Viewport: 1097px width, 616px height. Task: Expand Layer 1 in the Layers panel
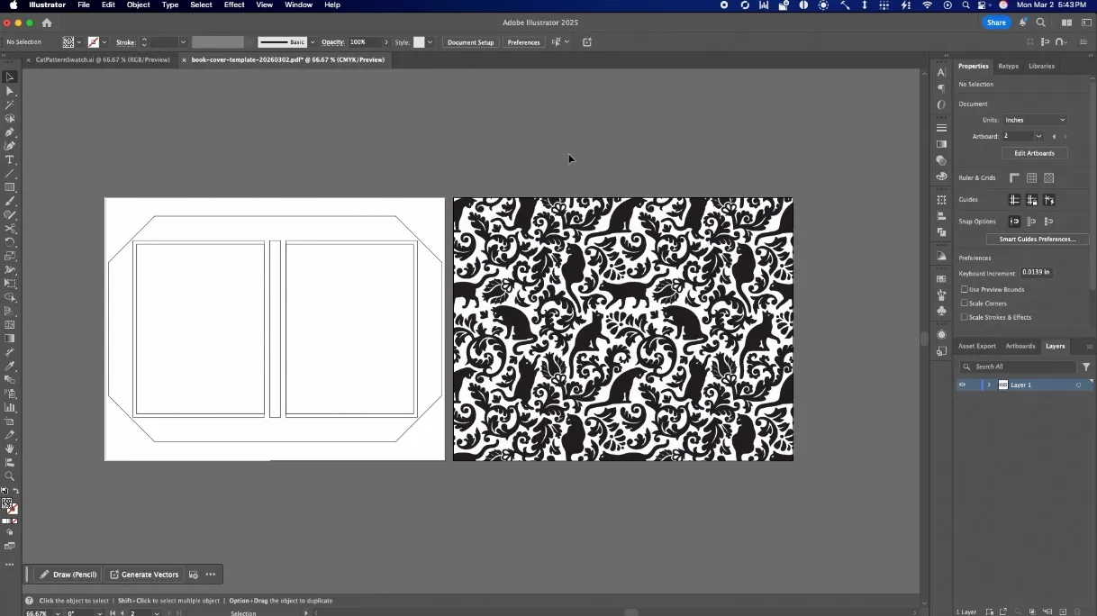tap(989, 385)
